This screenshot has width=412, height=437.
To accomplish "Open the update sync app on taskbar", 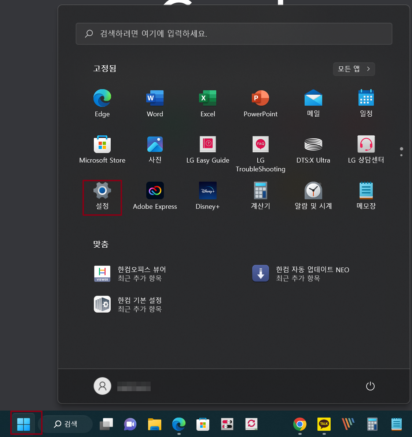I will (251, 424).
